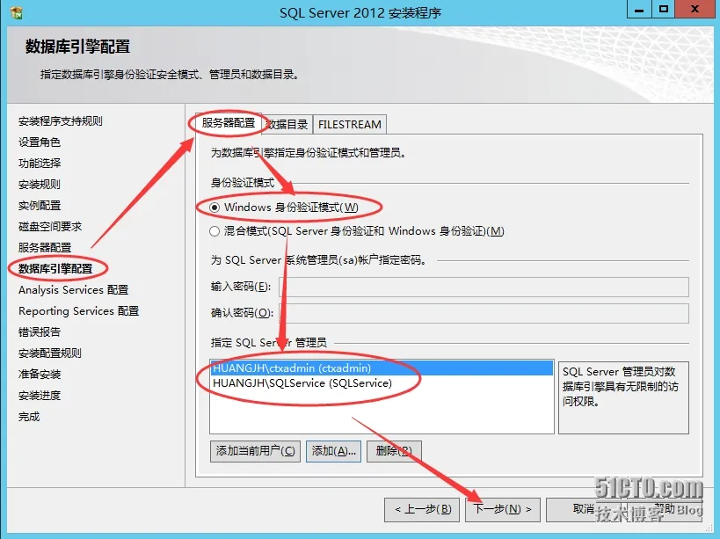Click the 取消 cancel button
Viewport: 720px width, 539px height.
(x=584, y=510)
